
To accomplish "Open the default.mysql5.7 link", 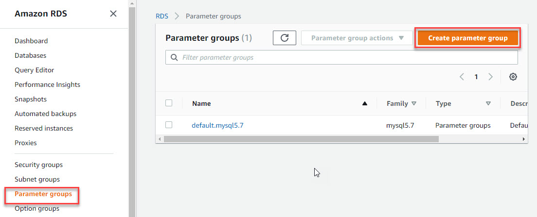I will (x=217, y=125).
